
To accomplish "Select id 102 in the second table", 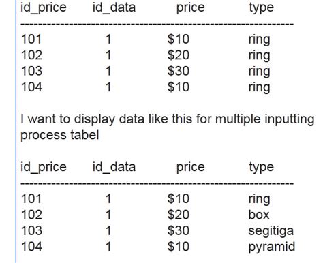I will (31, 215).
